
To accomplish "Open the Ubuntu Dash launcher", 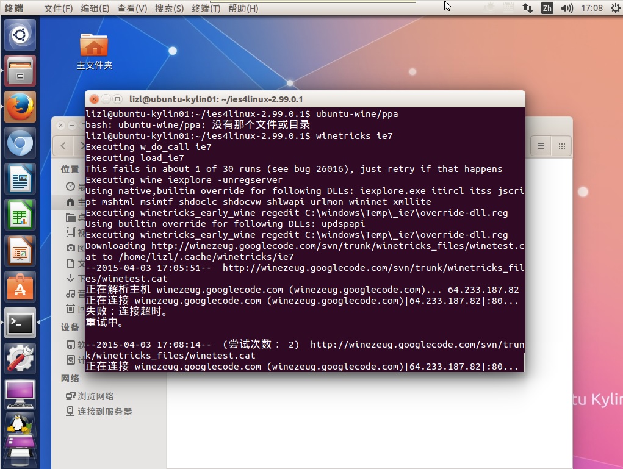I will point(20,35).
